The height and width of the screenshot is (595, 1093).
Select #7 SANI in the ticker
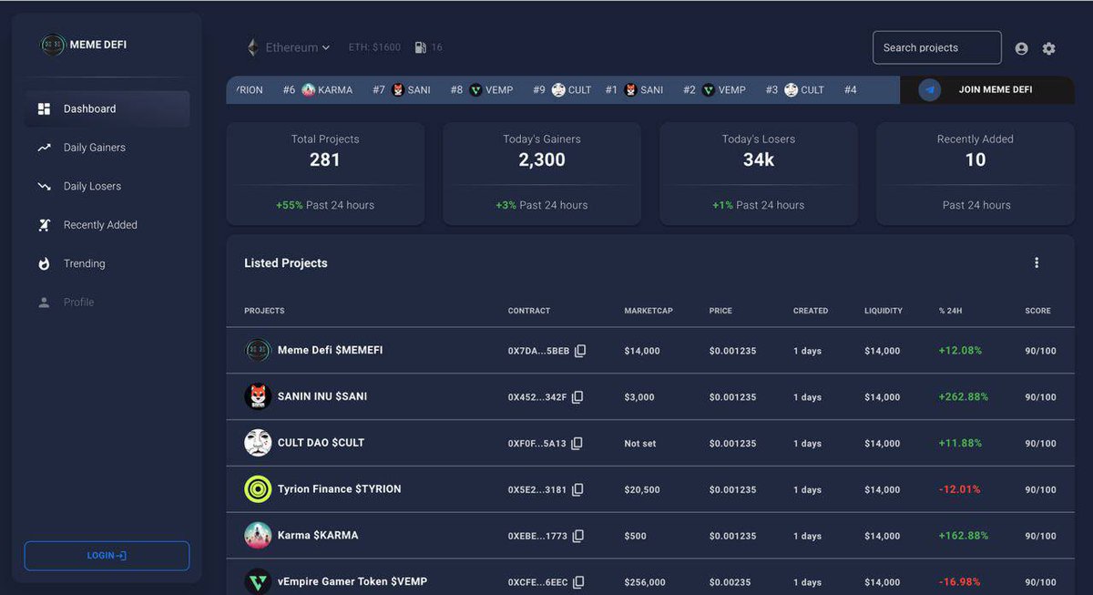(401, 90)
